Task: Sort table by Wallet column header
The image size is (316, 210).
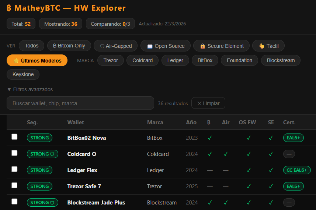Action: (x=76, y=122)
